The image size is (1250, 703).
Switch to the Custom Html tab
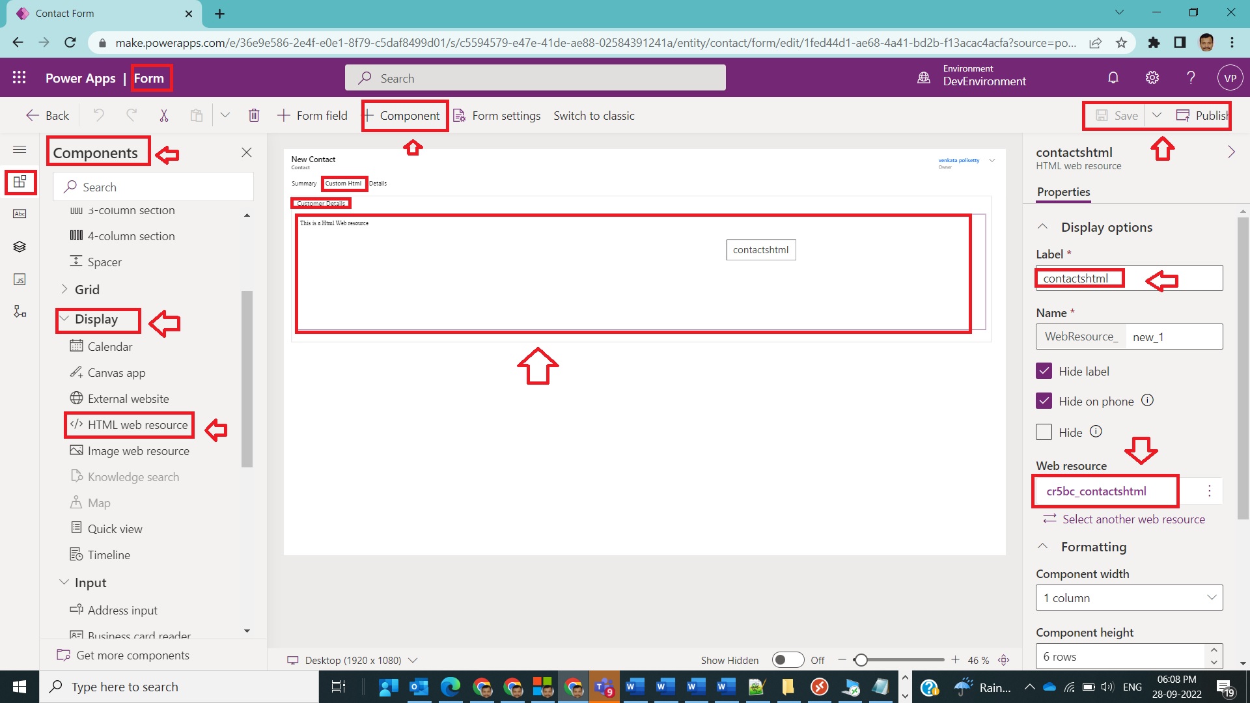pyautogui.click(x=344, y=184)
